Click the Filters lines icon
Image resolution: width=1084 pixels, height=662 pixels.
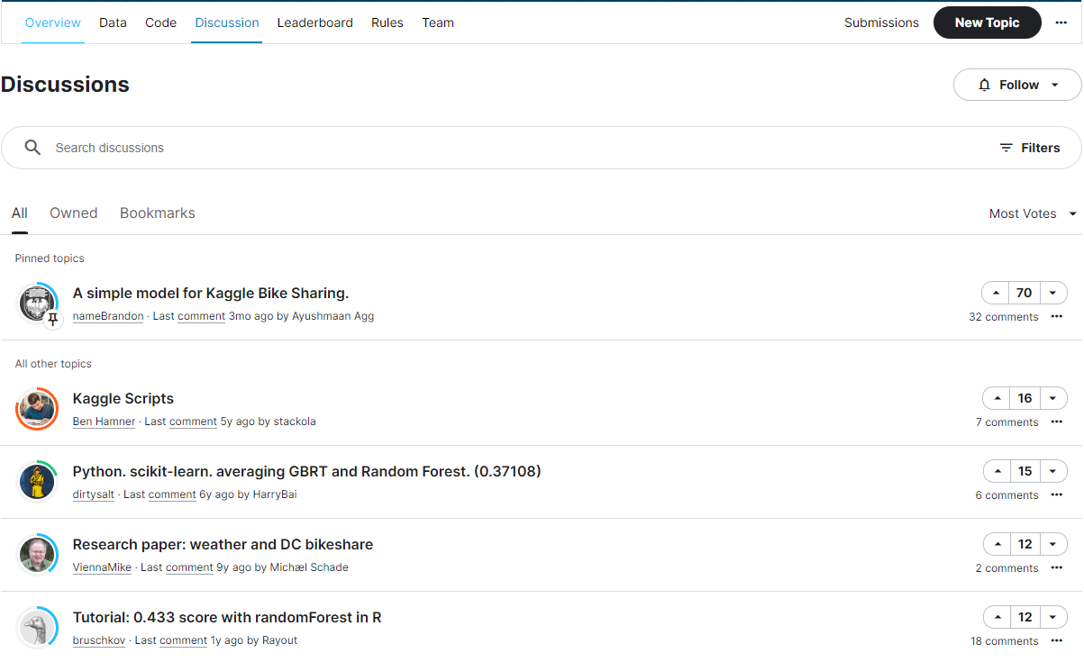1007,148
